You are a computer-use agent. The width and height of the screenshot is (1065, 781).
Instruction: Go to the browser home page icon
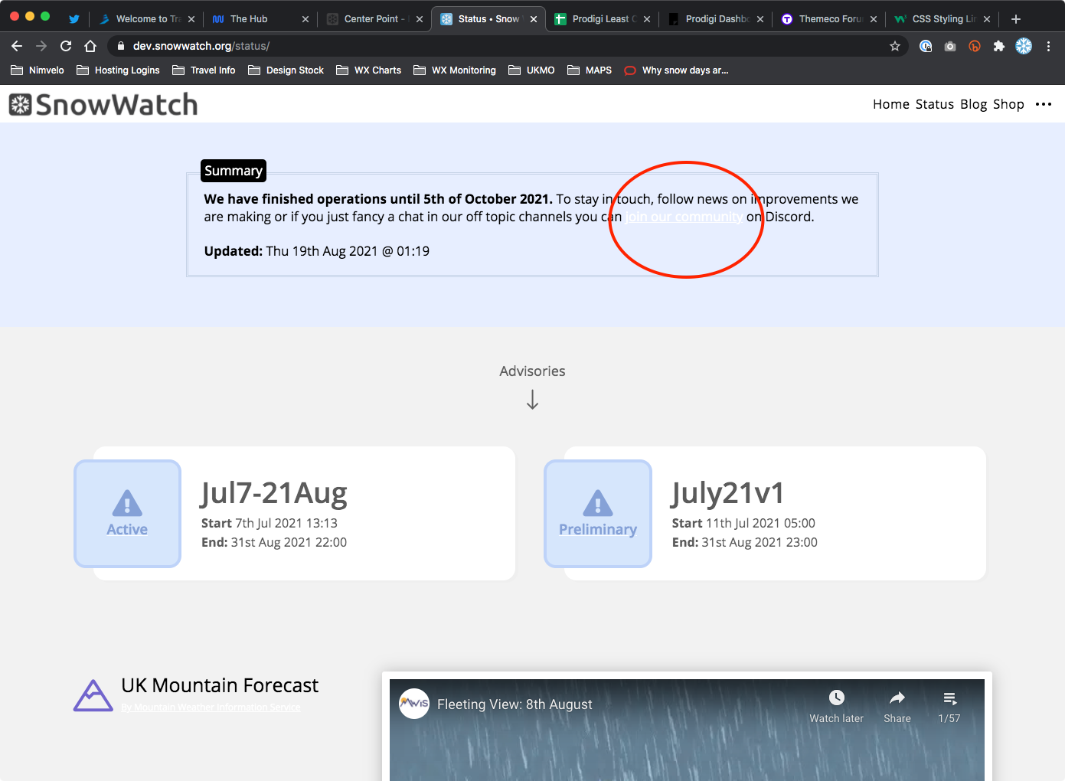point(90,46)
